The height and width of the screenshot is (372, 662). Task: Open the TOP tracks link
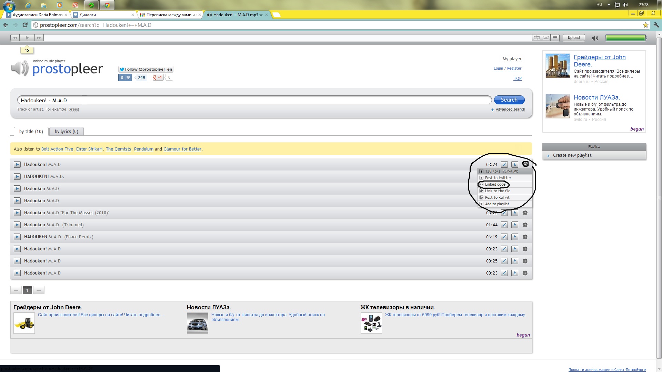518,79
